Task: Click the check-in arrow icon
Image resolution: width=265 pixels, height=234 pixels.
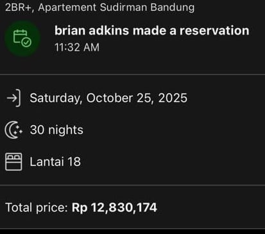Action: point(13,98)
